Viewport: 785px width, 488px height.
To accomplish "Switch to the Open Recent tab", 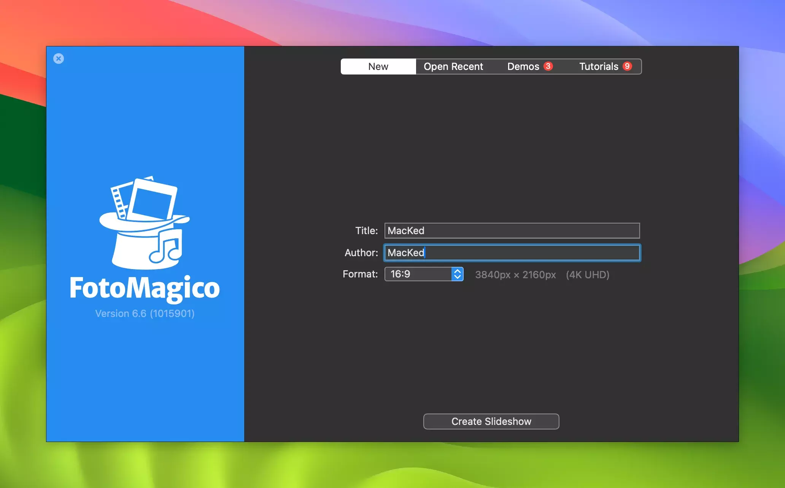I will click(x=453, y=67).
